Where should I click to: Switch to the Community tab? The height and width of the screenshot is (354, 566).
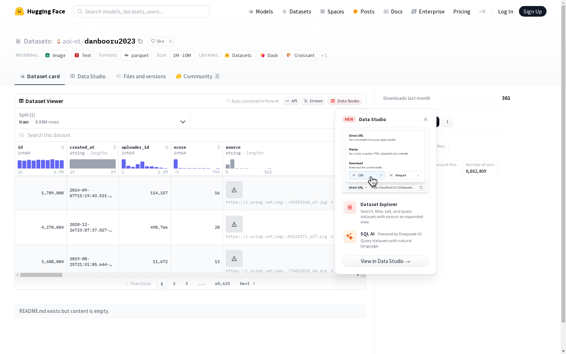click(198, 76)
